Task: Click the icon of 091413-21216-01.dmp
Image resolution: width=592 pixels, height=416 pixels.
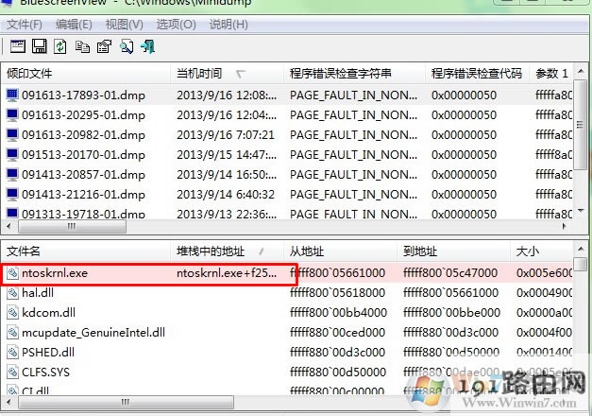Action: tap(12, 194)
